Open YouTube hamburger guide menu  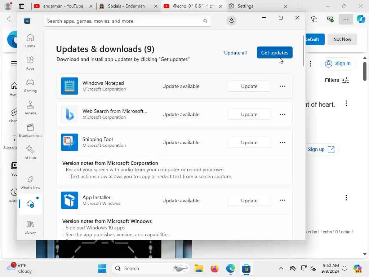point(14,63)
